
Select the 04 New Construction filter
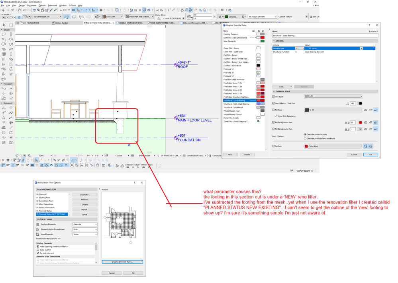pos(46,207)
